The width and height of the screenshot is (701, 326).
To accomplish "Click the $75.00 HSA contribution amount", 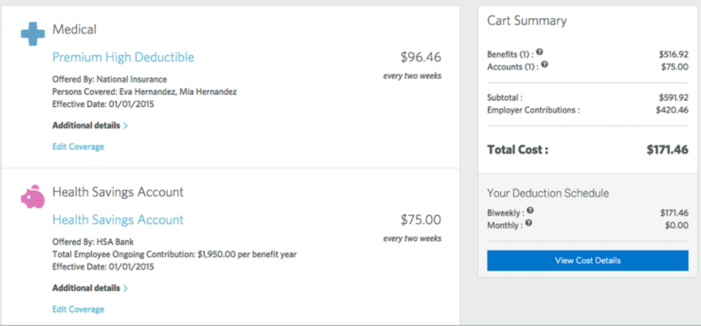I will 420,220.
